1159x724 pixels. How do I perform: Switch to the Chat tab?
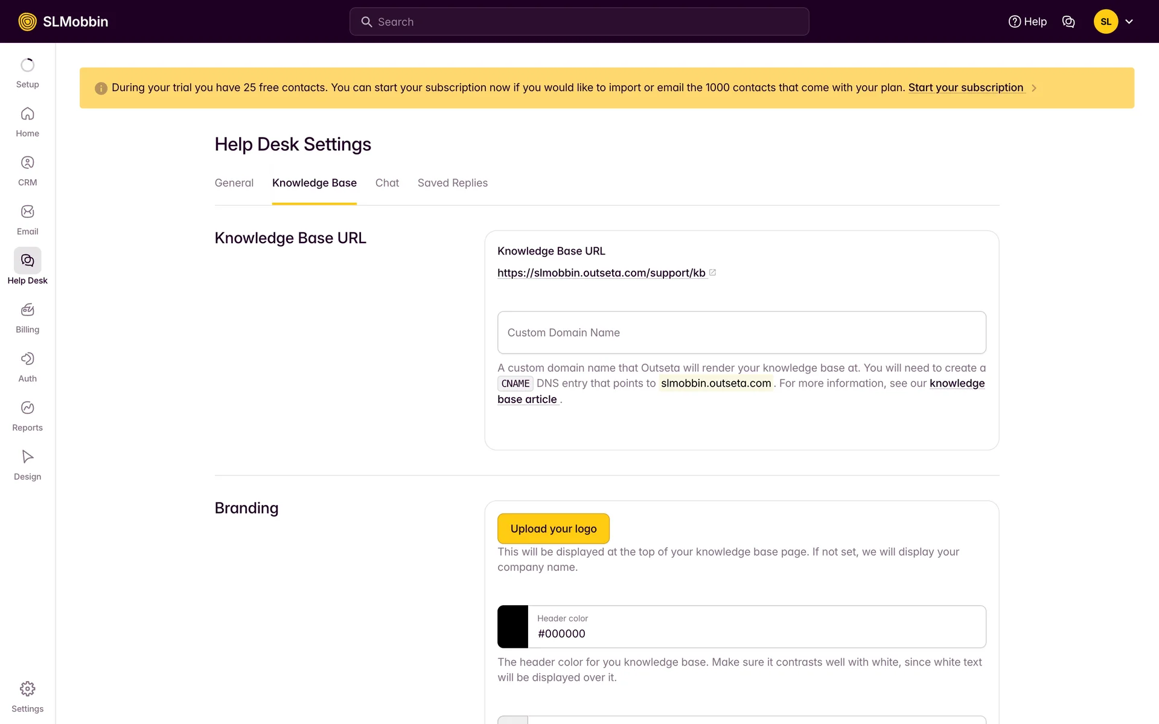pos(387,183)
